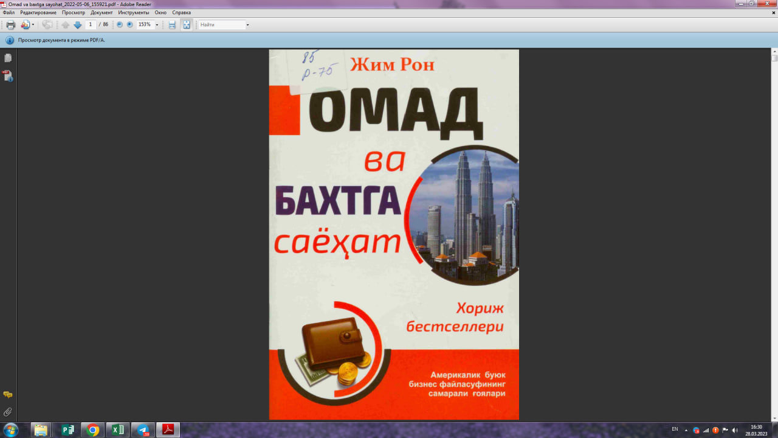This screenshot has width=778, height=438.
Task: Click the orange exclamation alert tray icon
Action: [x=715, y=430]
